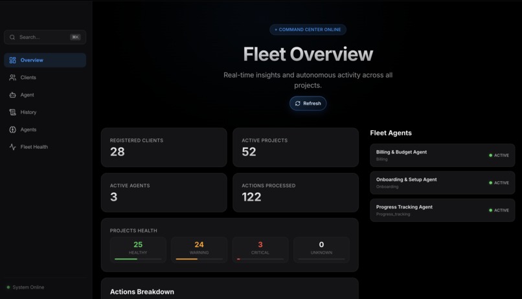Screen dimensions: 522x299
Task: Click the Real-time insights subtitle text
Action: (308, 80)
